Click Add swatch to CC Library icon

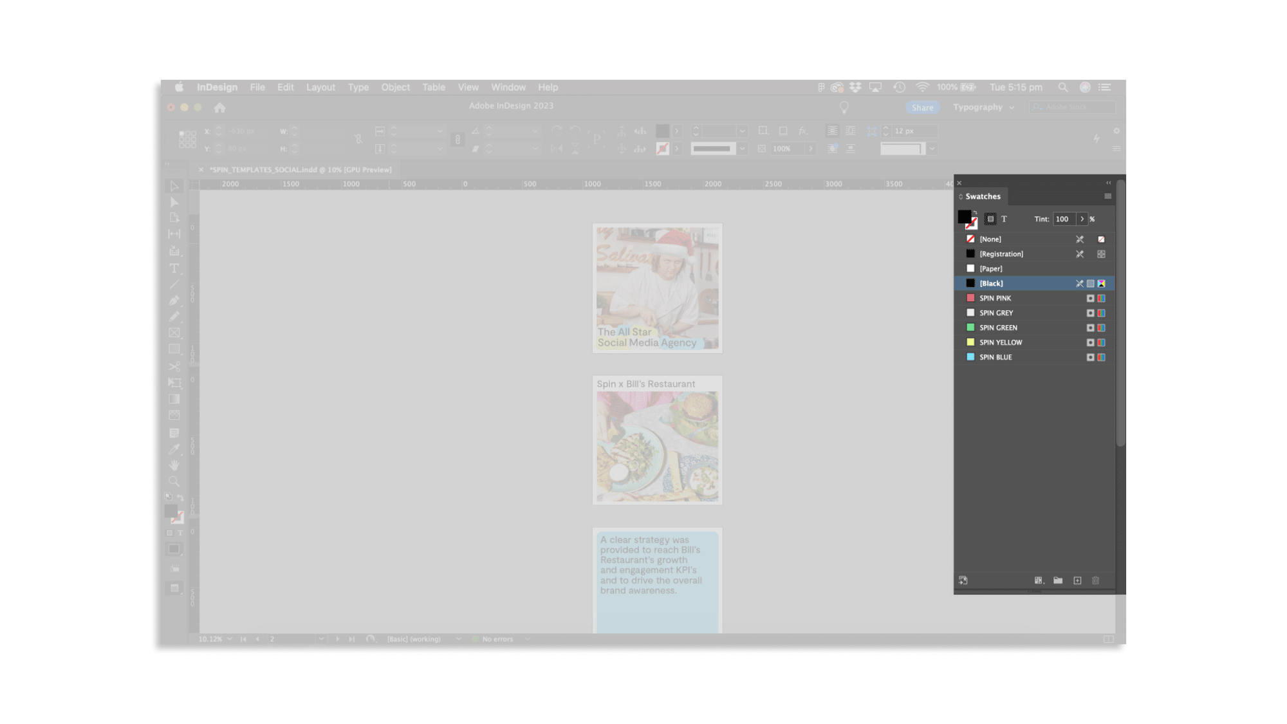click(963, 580)
